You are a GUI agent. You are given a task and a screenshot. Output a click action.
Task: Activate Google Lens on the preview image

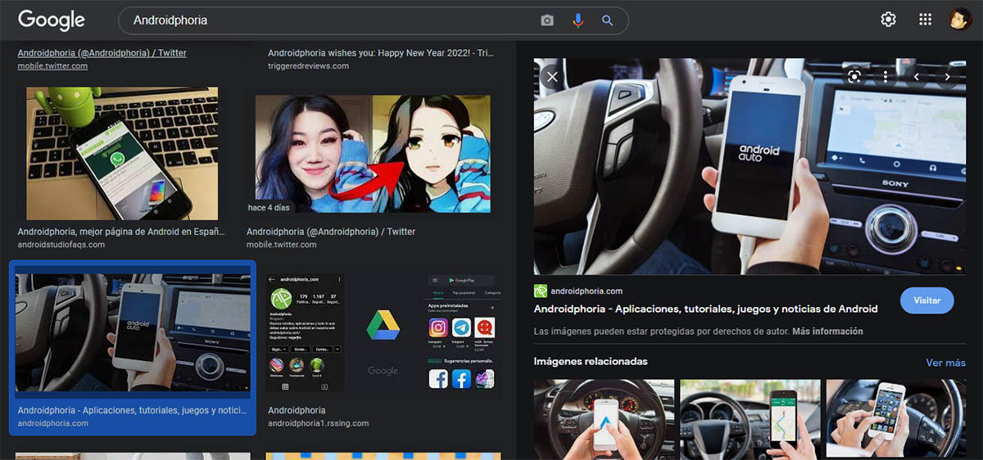(854, 76)
